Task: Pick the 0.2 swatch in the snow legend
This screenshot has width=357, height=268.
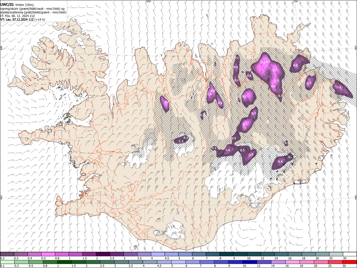Action: [7, 254]
